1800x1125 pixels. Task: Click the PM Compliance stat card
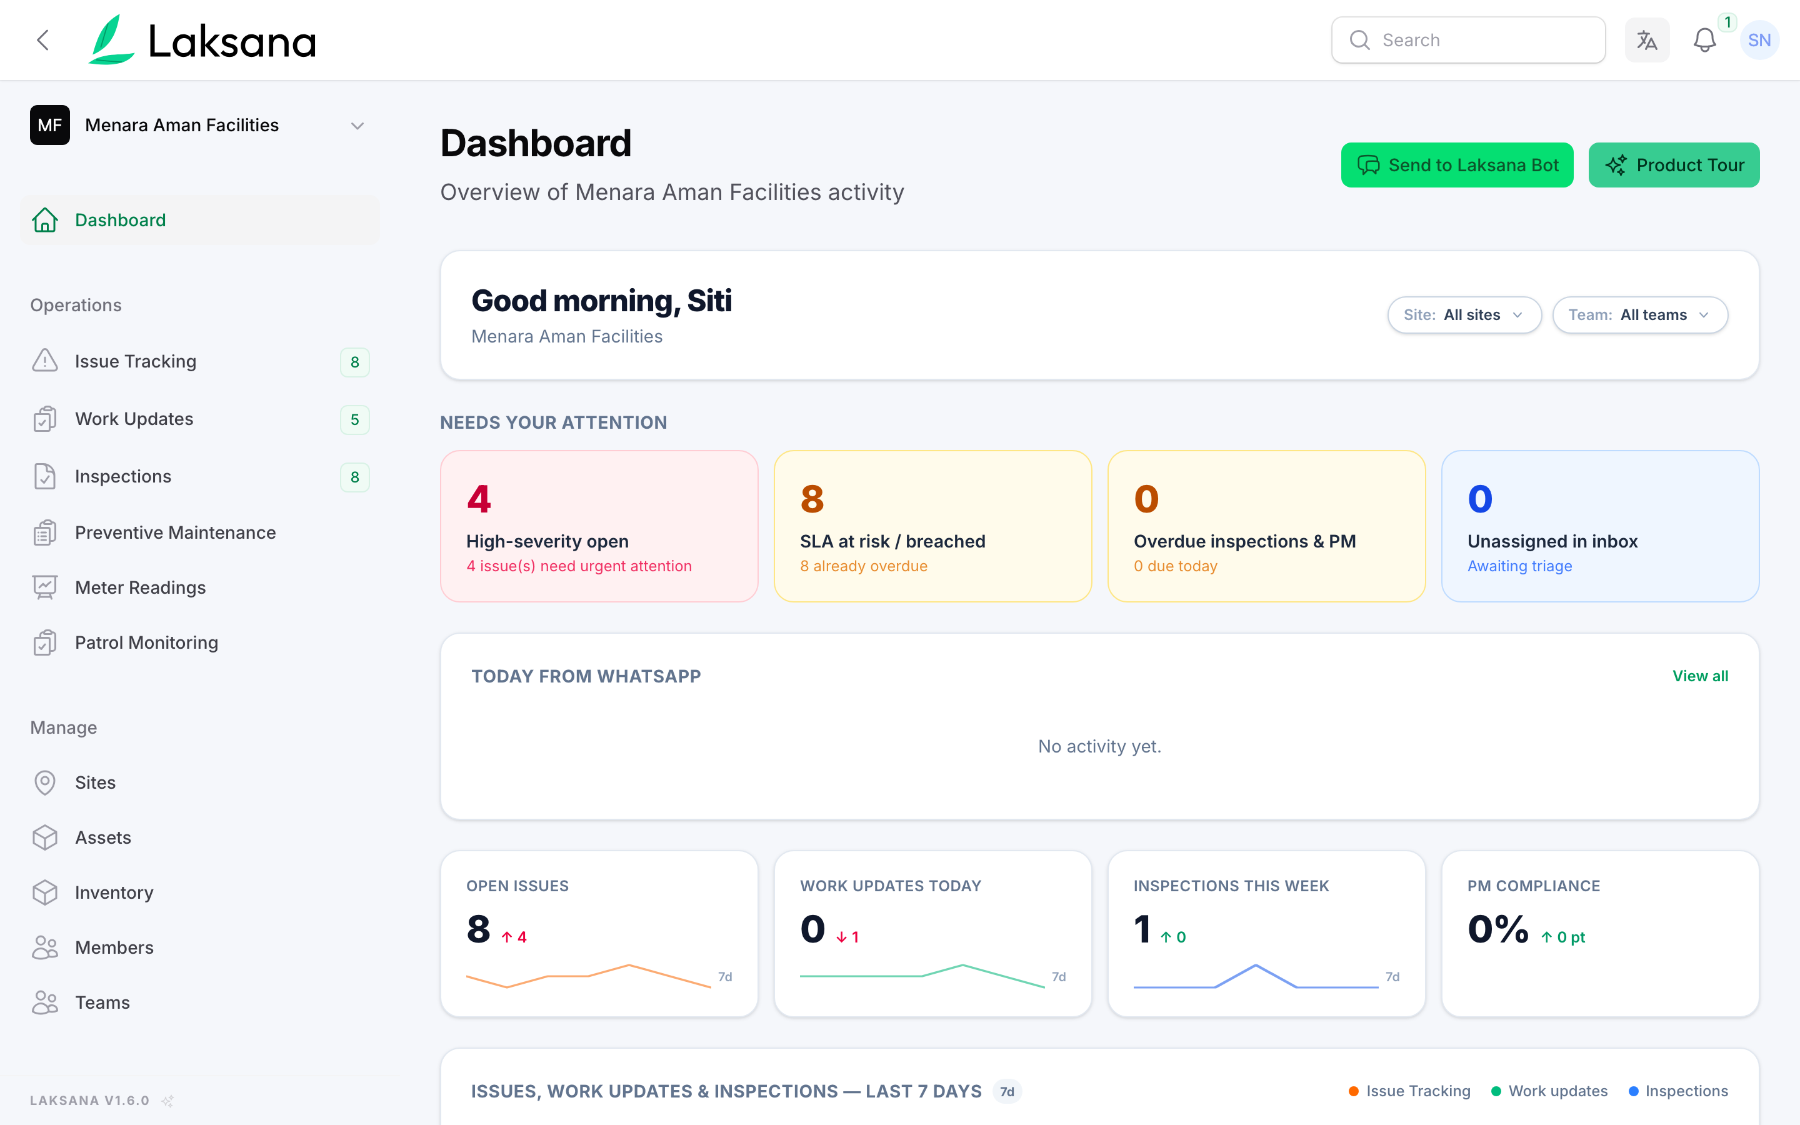(1600, 934)
